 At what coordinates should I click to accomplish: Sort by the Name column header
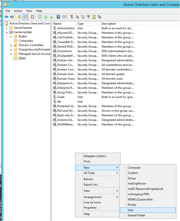coord(64,24)
